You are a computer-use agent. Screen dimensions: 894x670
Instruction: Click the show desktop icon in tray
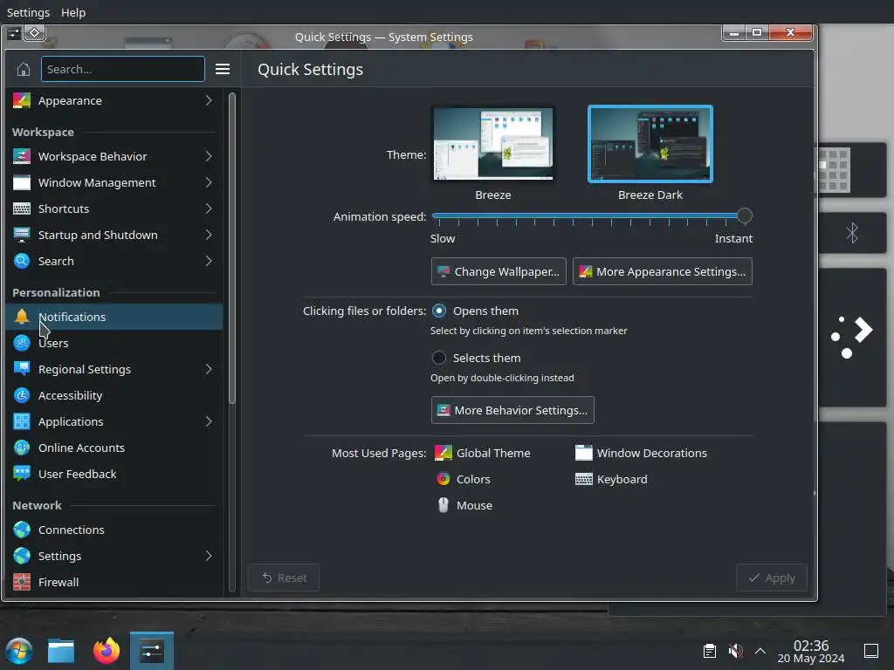[x=870, y=651]
